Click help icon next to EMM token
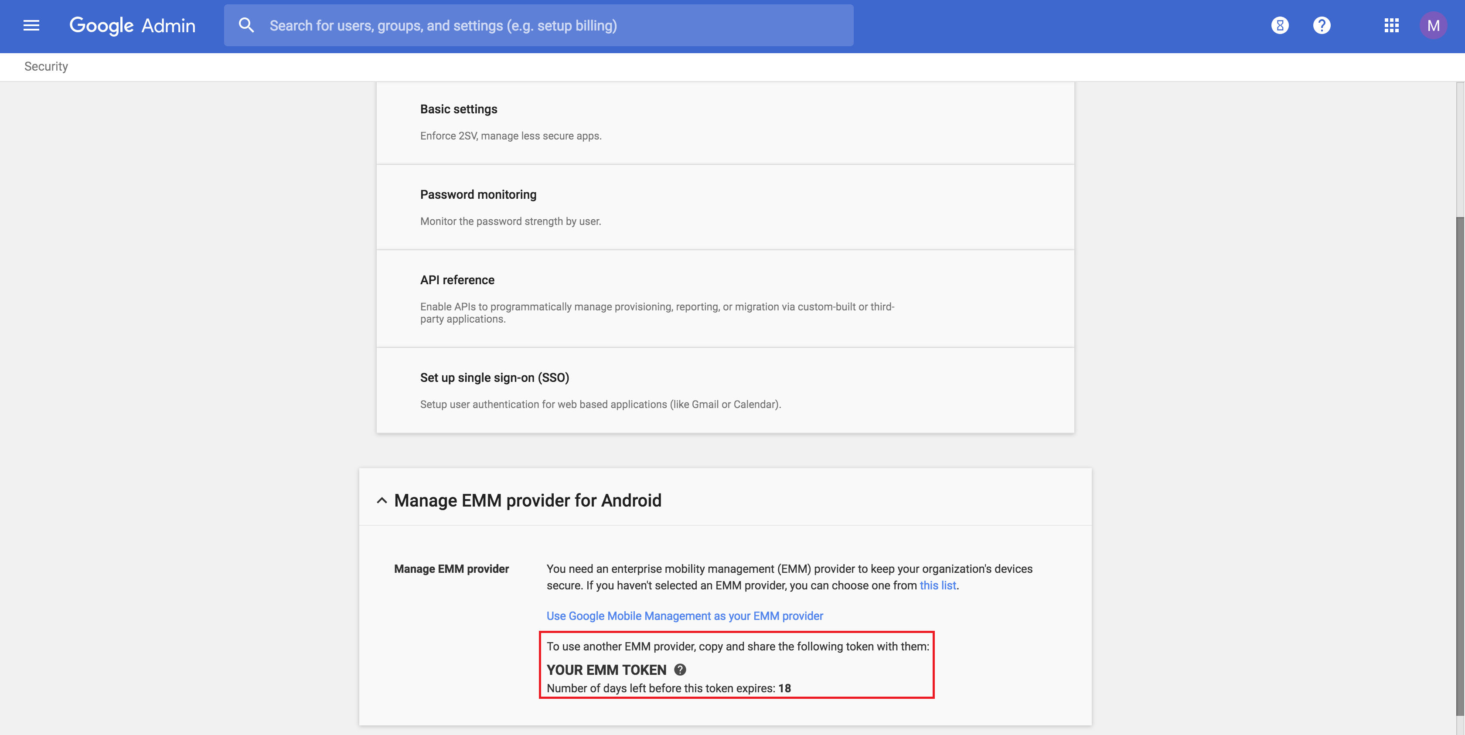 click(x=680, y=670)
